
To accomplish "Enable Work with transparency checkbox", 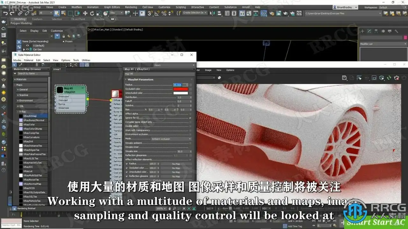I will (190, 130).
